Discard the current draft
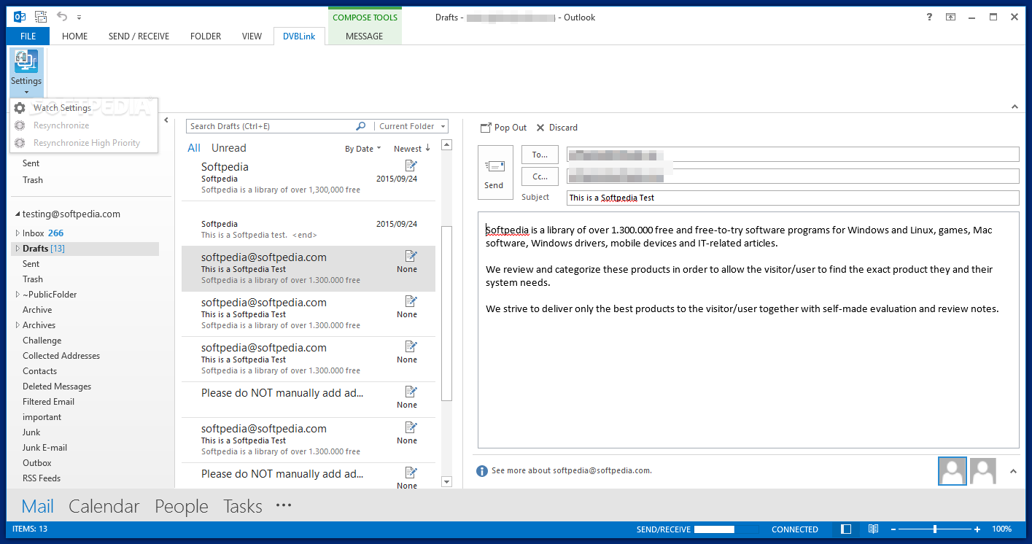This screenshot has height=544, width=1032. click(556, 128)
